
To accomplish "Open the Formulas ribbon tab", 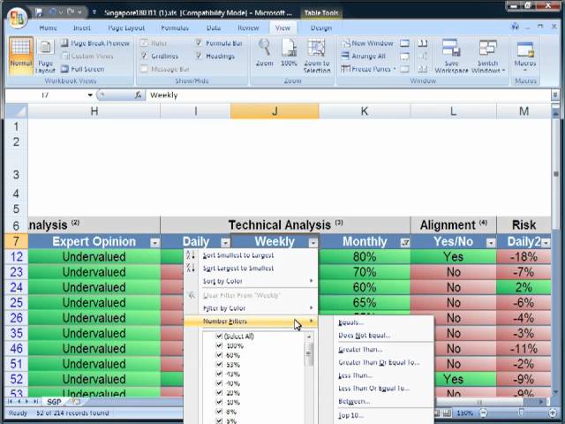I will tap(175, 27).
